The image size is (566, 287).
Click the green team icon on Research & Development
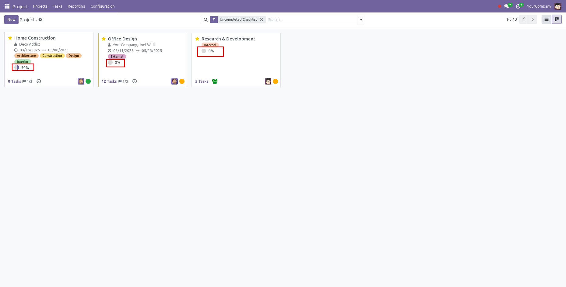tap(215, 81)
